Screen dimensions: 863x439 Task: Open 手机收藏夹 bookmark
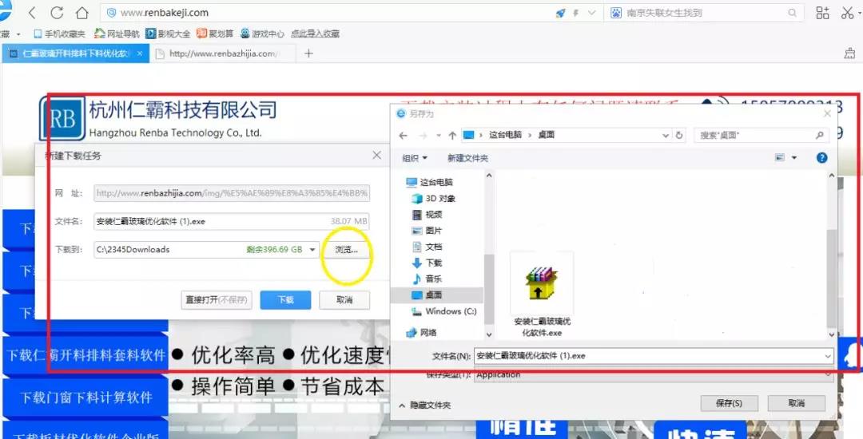[x=59, y=34]
